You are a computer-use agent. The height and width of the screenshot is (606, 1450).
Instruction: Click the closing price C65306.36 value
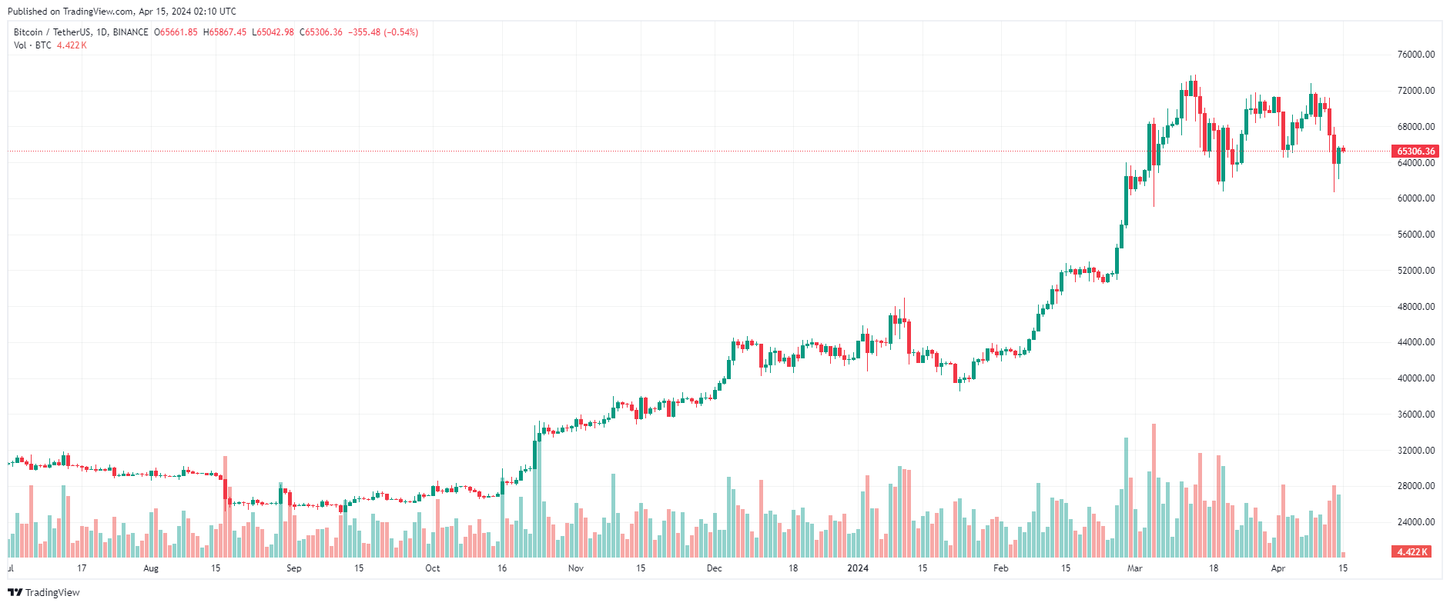[321, 32]
